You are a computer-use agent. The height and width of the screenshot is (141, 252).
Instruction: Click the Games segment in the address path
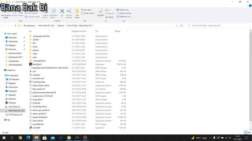pyautogui.click(x=61, y=25)
